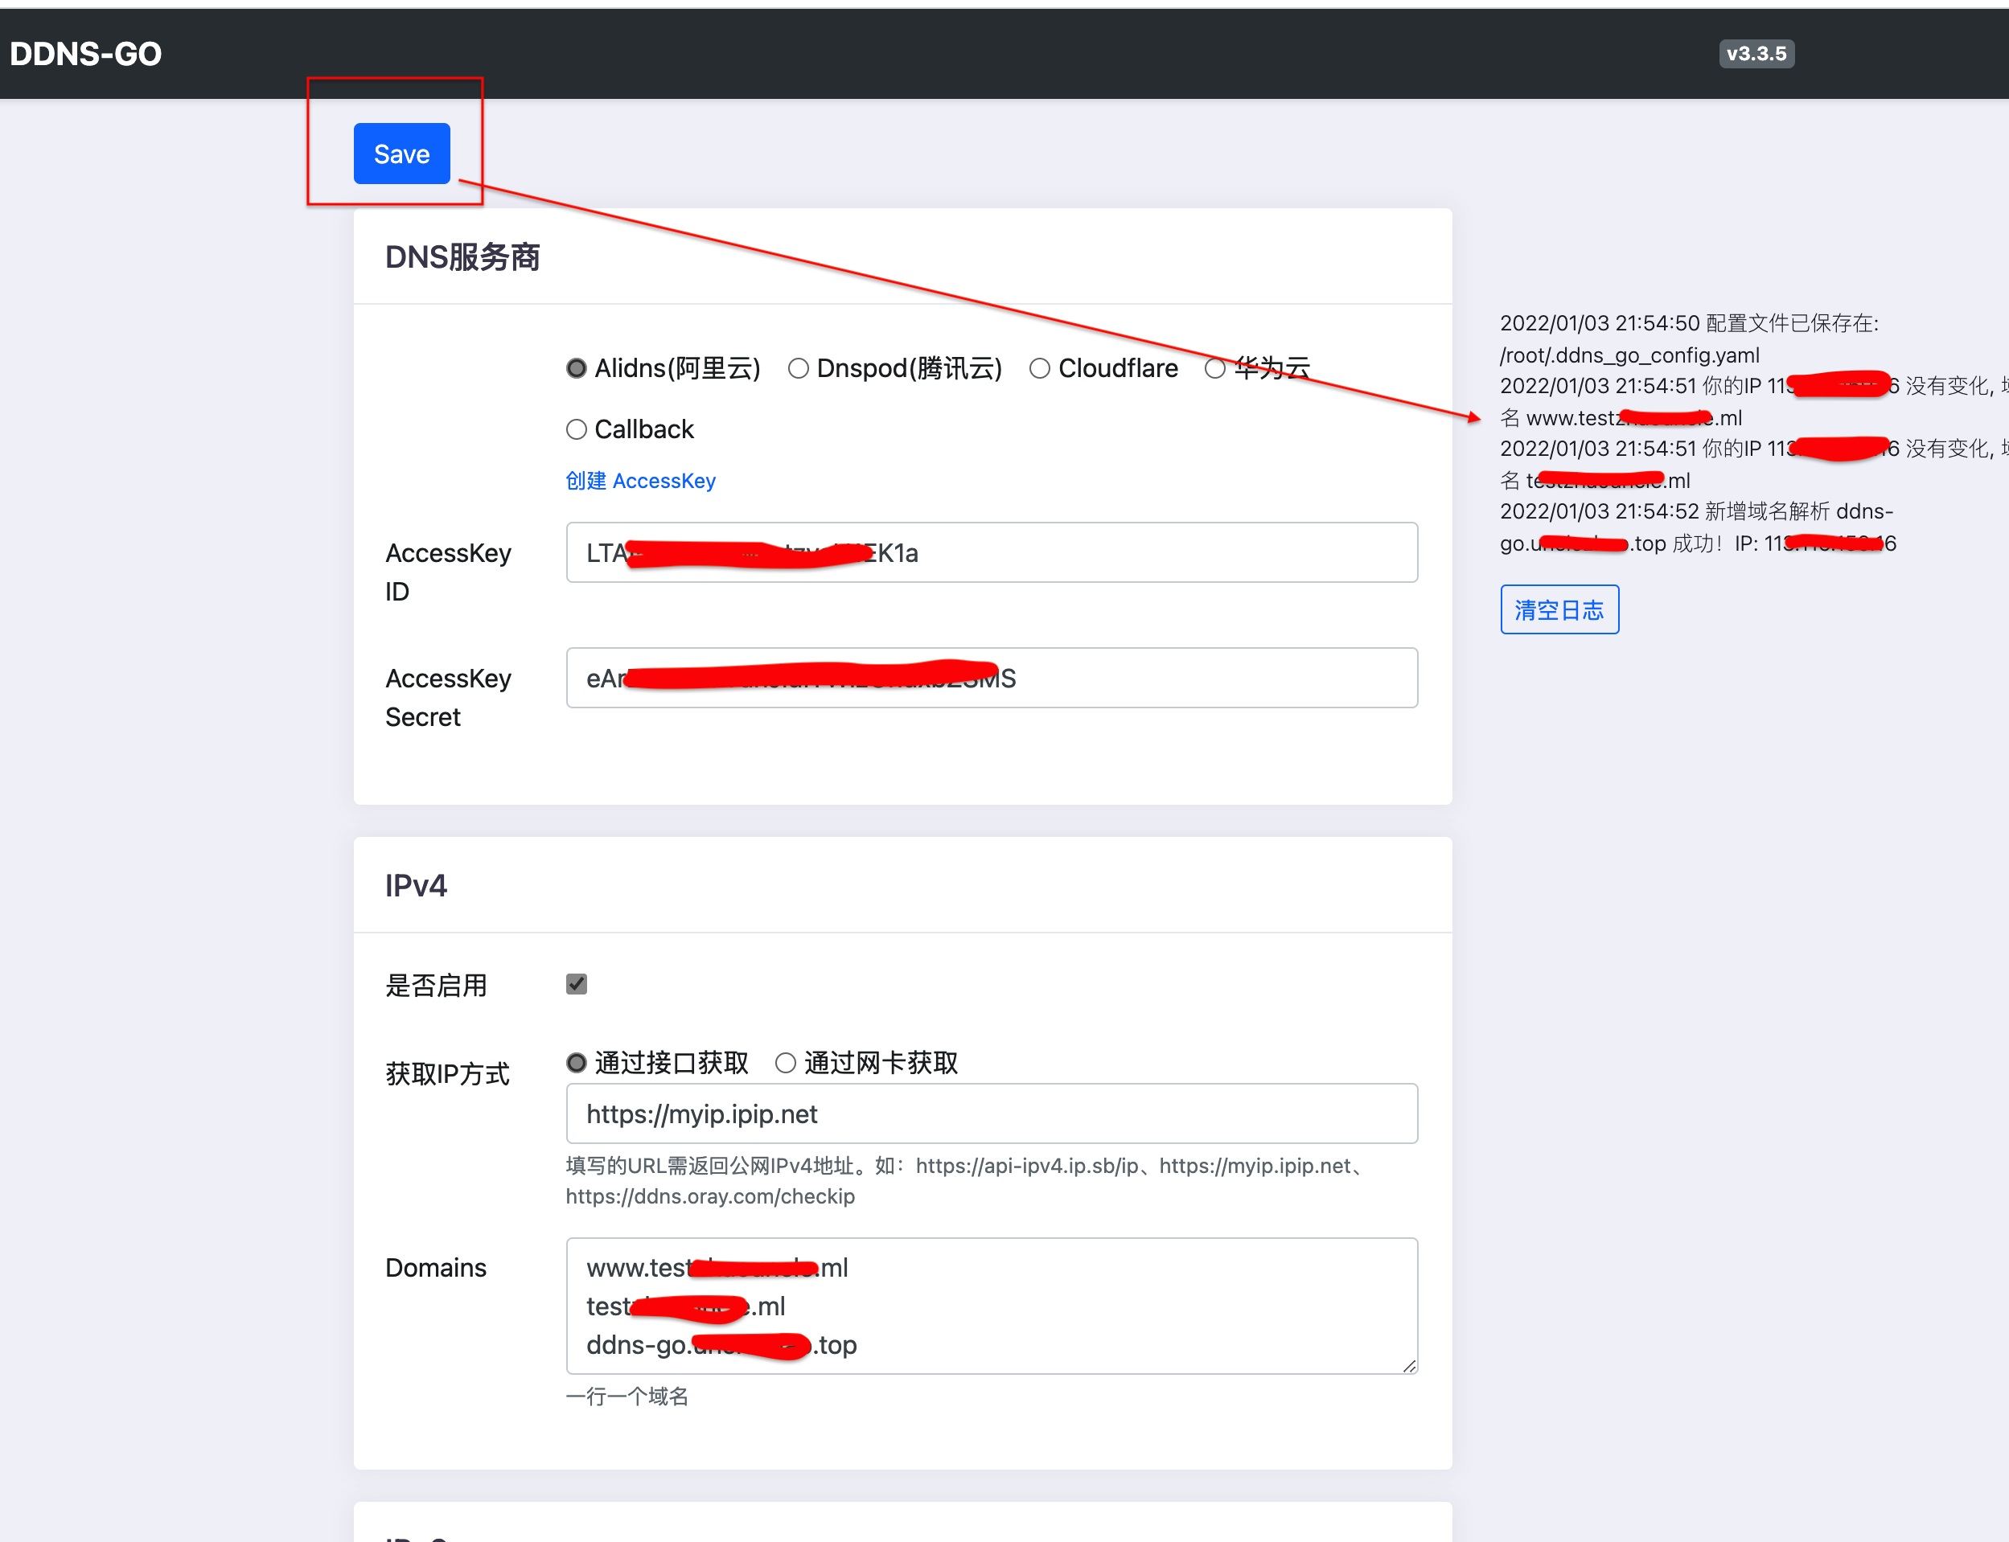Click the v3.3.5 version badge
The width and height of the screenshot is (2009, 1542).
1756,53
